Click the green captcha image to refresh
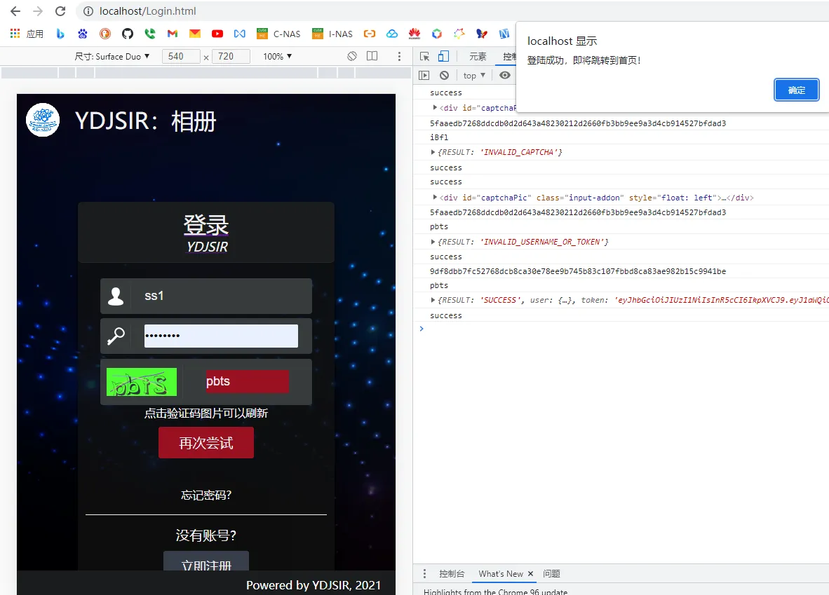 (142, 382)
